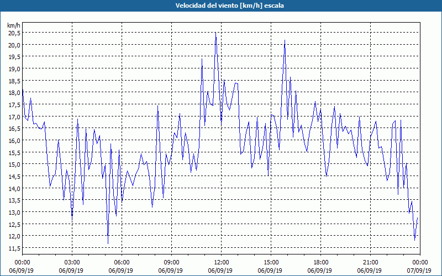The height and width of the screenshot is (276, 442).
Task: Click the 13,5 y-axis value
Action: [x=15, y=200]
